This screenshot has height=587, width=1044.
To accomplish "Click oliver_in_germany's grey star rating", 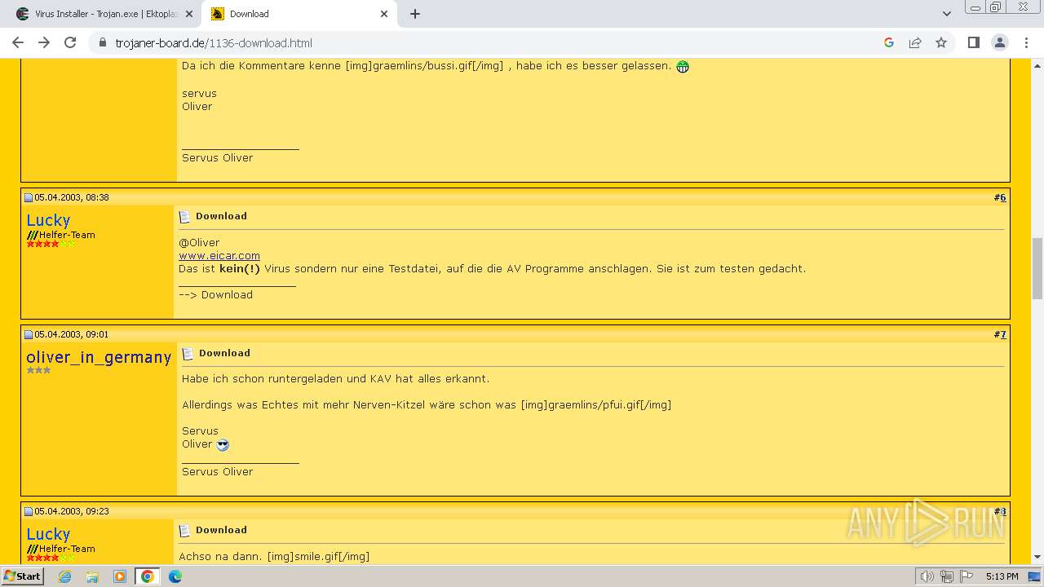I will [x=38, y=370].
